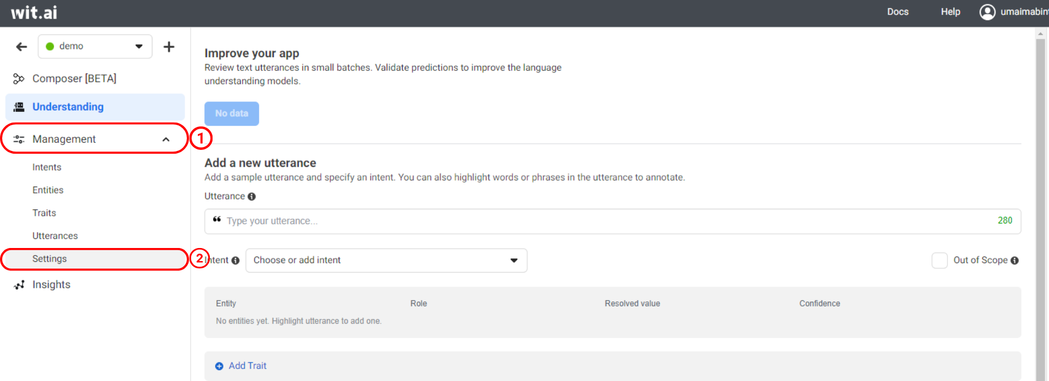Open Settings under Management
This screenshot has height=381, width=1049.
49,259
